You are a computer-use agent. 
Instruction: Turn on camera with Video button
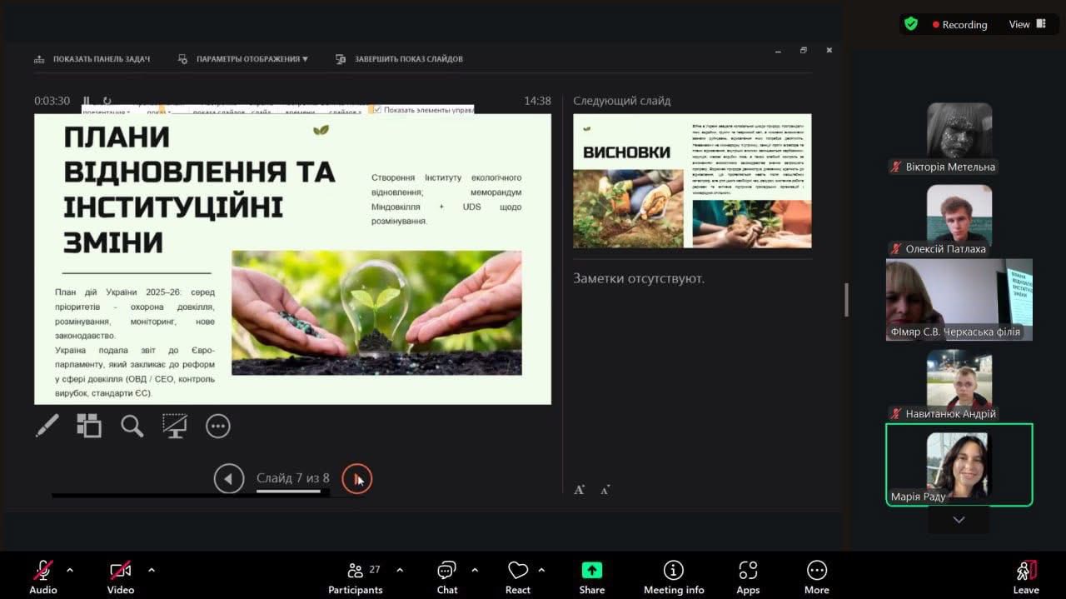[121, 577]
